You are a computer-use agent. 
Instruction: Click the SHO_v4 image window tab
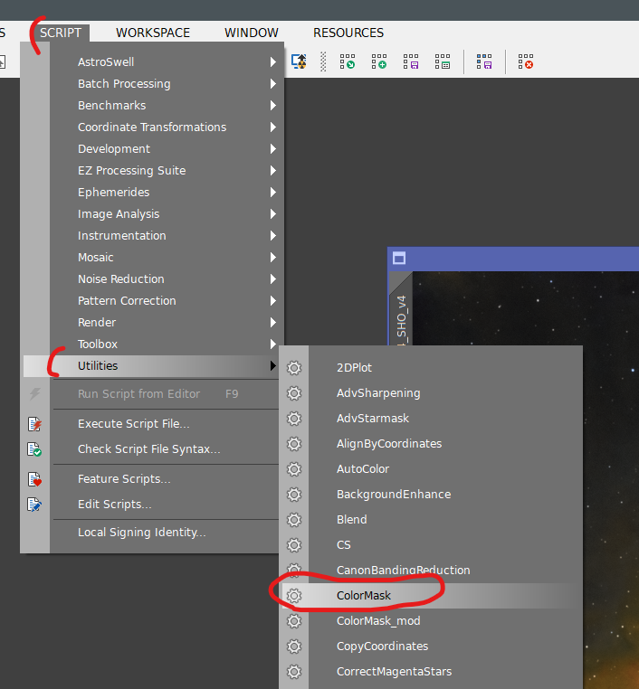click(x=401, y=316)
